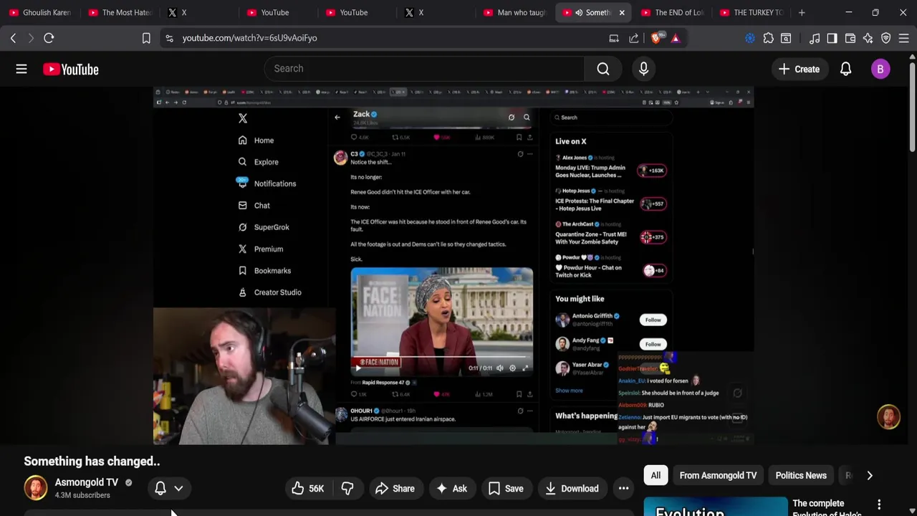The width and height of the screenshot is (917, 516).
Task: Go back using the browser back arrow
Action: [13, 38]
